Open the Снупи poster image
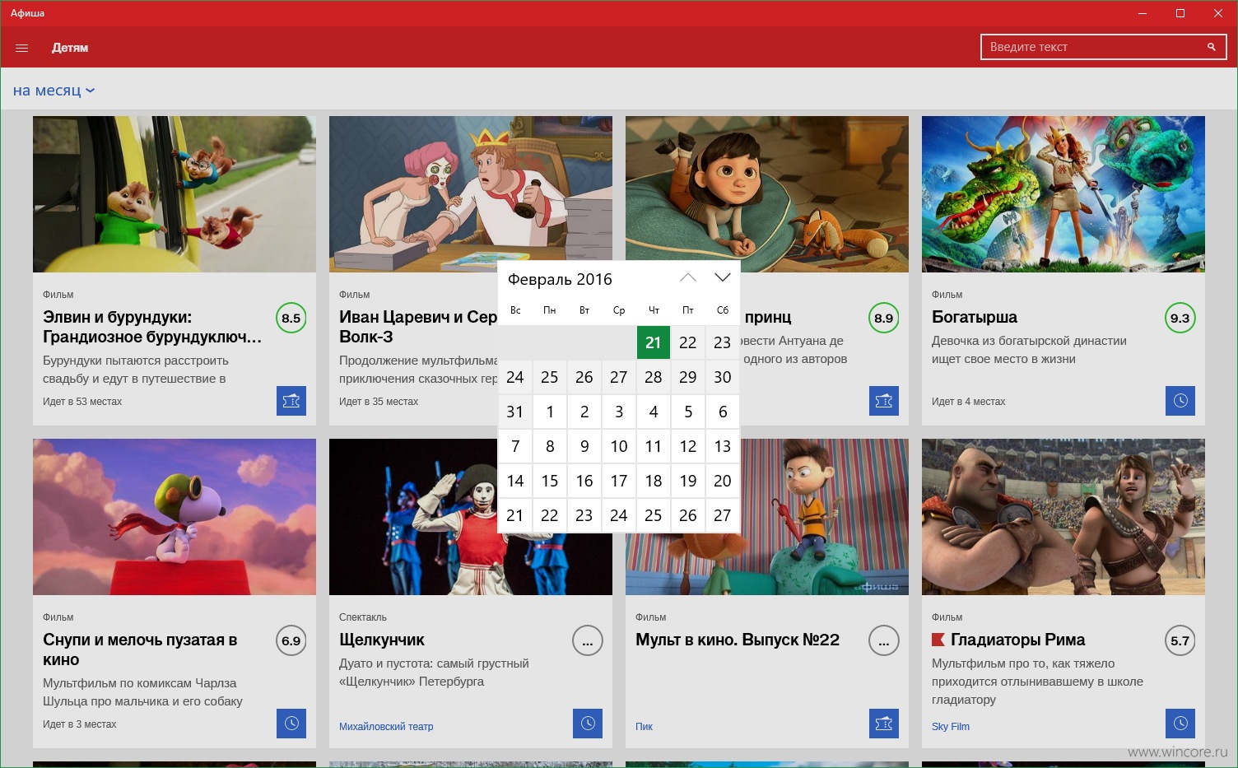Screen dimensions: 1238x768 pos(175,517)
